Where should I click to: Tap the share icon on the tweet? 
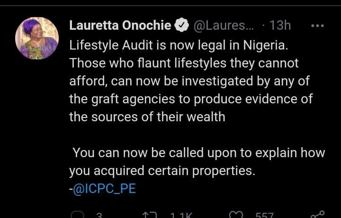click(x=319, y=215)
